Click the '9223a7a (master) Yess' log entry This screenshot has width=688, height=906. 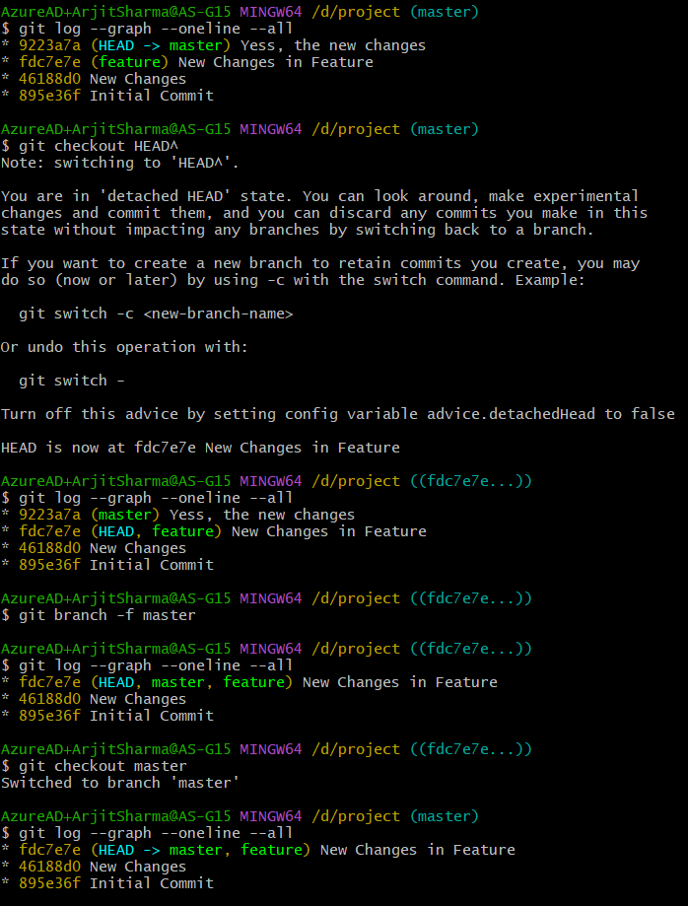178,515
